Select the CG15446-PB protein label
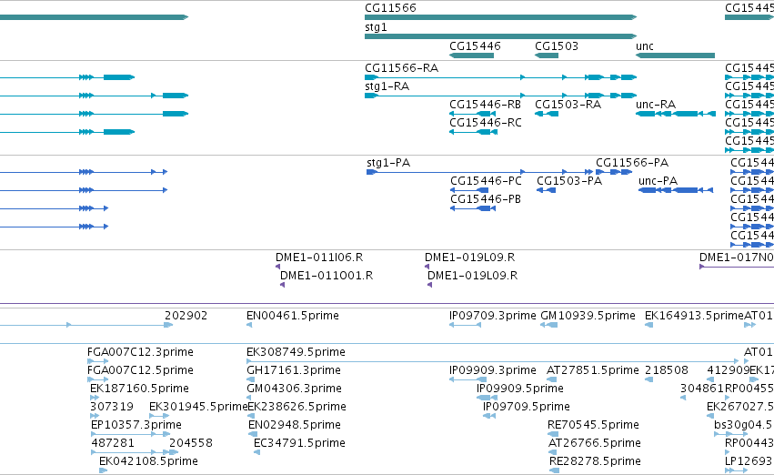The height and width of the screenshot is (475, 774). click(486, 199)
